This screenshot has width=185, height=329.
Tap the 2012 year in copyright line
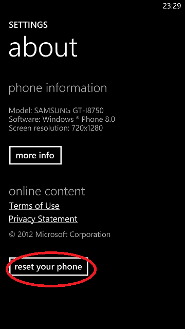click(25, 234)
